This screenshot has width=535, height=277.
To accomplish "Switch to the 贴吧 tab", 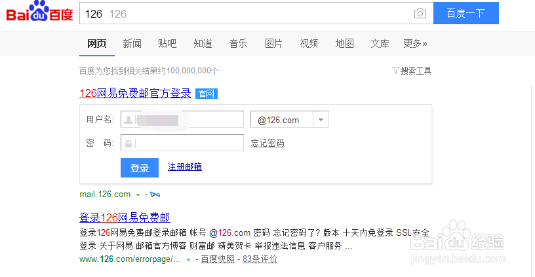I will coord(167,43).
